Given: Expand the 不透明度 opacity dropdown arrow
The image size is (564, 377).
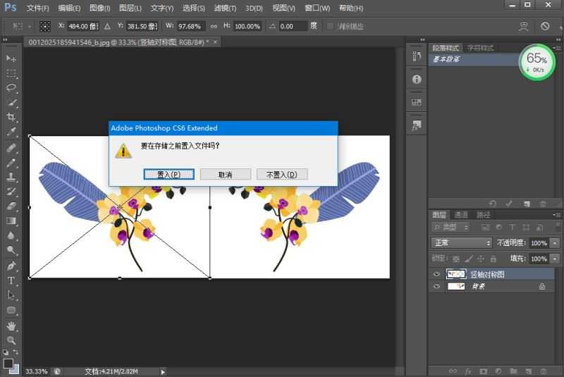Looking at the screenshot, I should [x=555, y=242].
